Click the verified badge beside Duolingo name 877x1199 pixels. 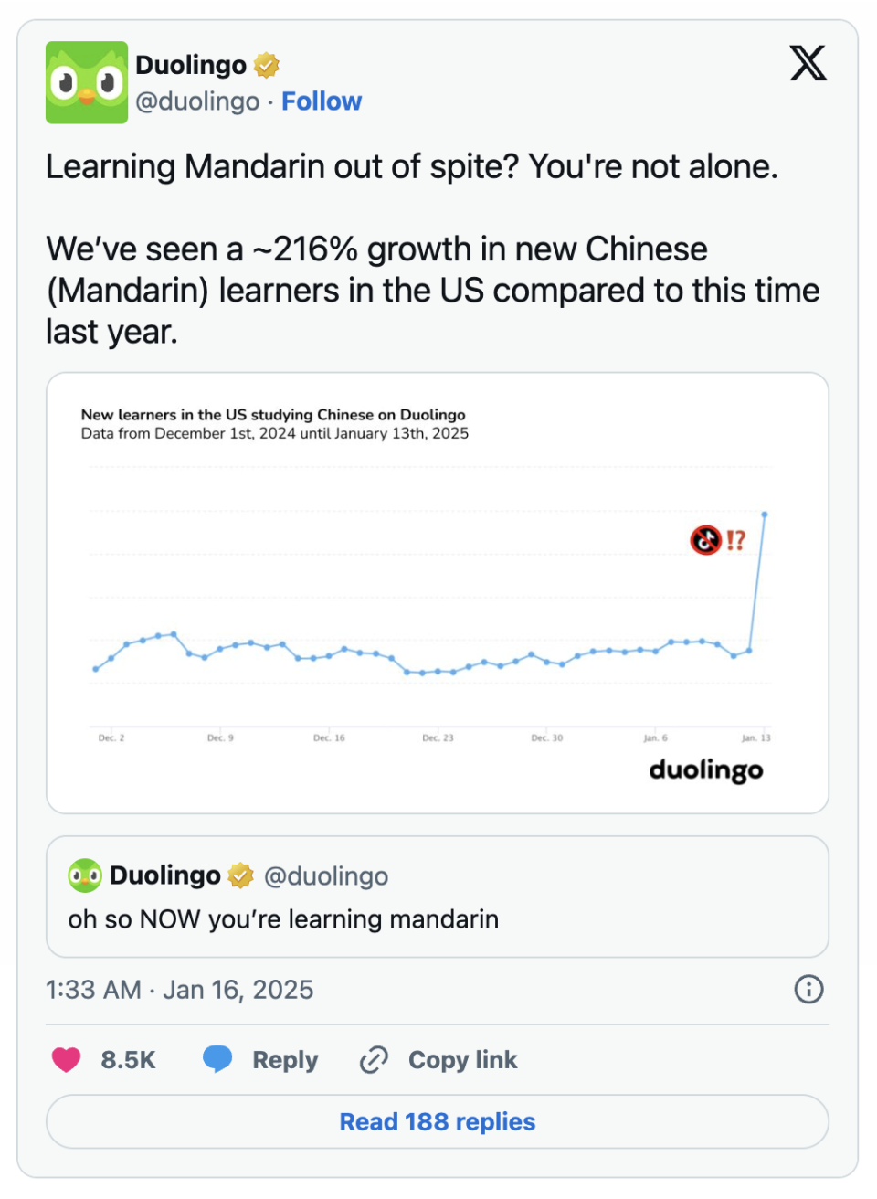click(266, 65)
